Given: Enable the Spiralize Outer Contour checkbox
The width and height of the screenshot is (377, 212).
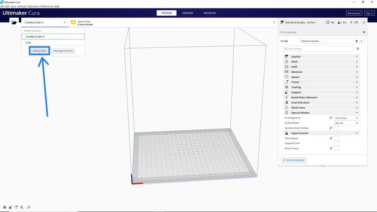Looking at the screenshot, I should [x=336, y=128].
